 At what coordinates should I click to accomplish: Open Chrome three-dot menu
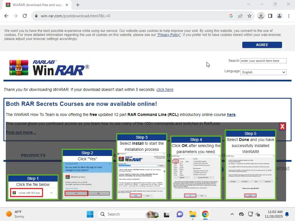pos(289,16)
